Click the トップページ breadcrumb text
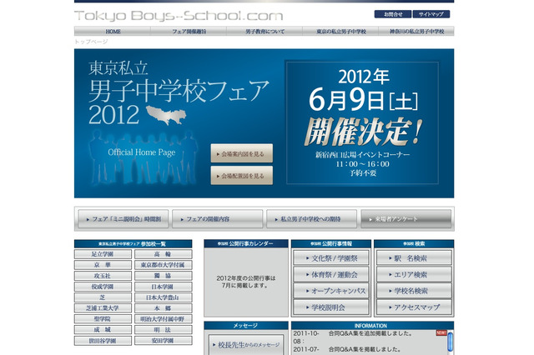534x355 pixels. click(x=91, y=42)
